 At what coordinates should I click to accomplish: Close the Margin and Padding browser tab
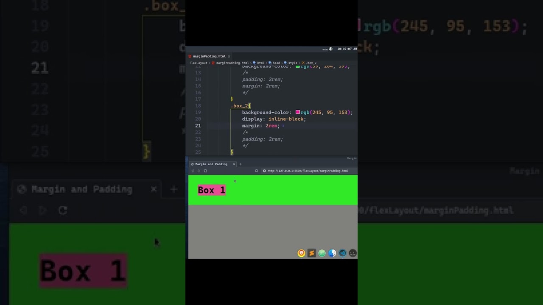click(234, 164)
